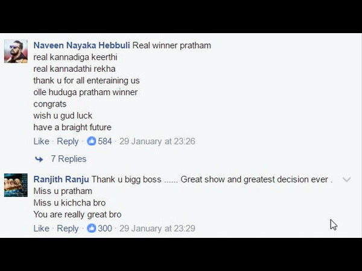Click the blue thumbs-up icon beside 300

pos(92,228)
